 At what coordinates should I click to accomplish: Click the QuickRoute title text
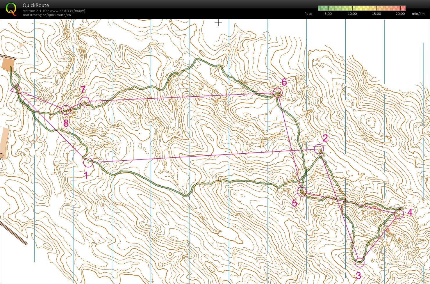[36, 5]
